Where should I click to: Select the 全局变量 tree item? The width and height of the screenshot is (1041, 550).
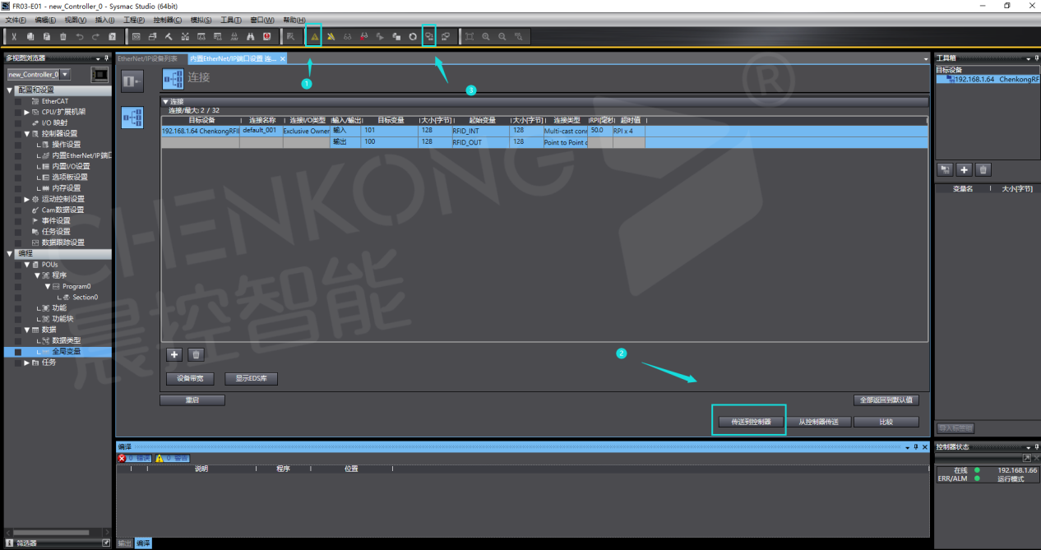point(67,351)
